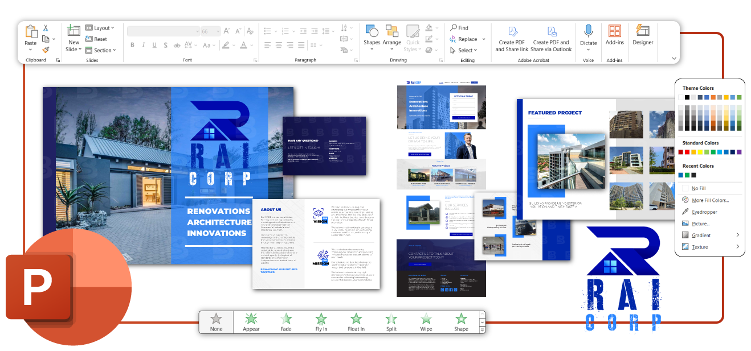751x351 pixels.
Task: Click the Cut scissors icon
Action: pyautogui.click(x=46, y=28)
